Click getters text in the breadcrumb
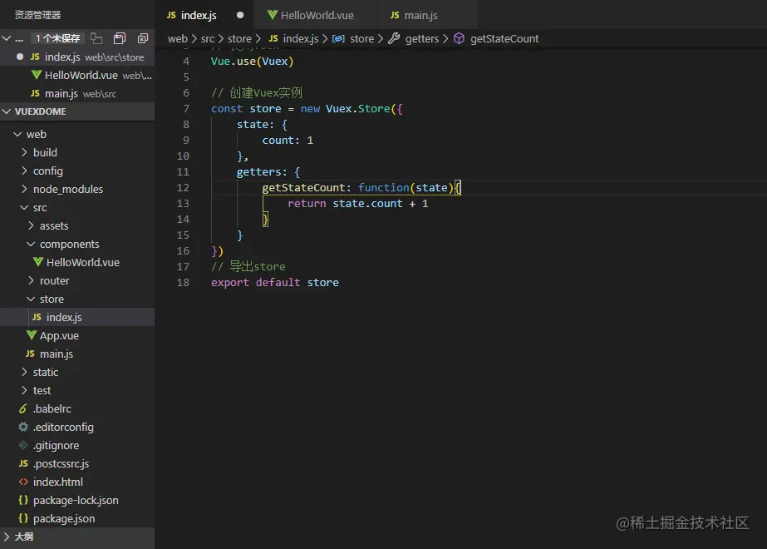The height and width of the screenshot is (549, 767). pyautogui.click(x=421, y=38)
